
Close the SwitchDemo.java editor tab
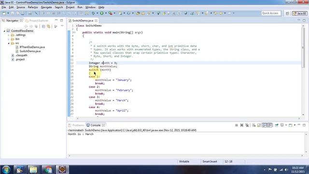click(96, 20)
